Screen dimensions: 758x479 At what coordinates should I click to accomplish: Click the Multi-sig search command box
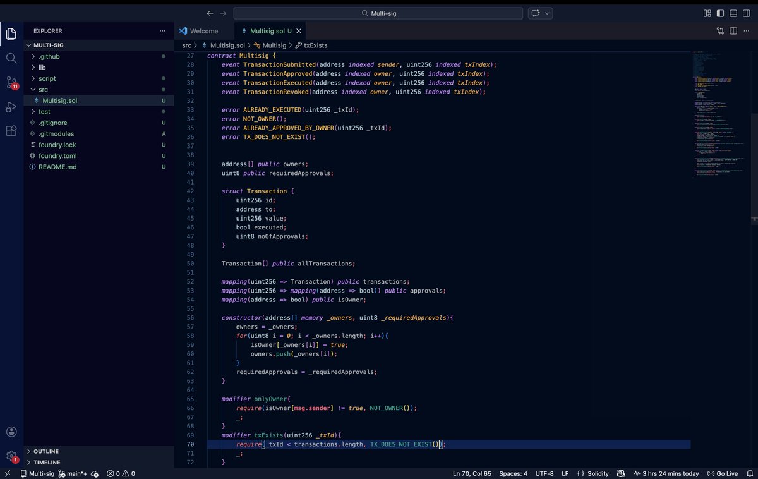click(x=378, y=13)
